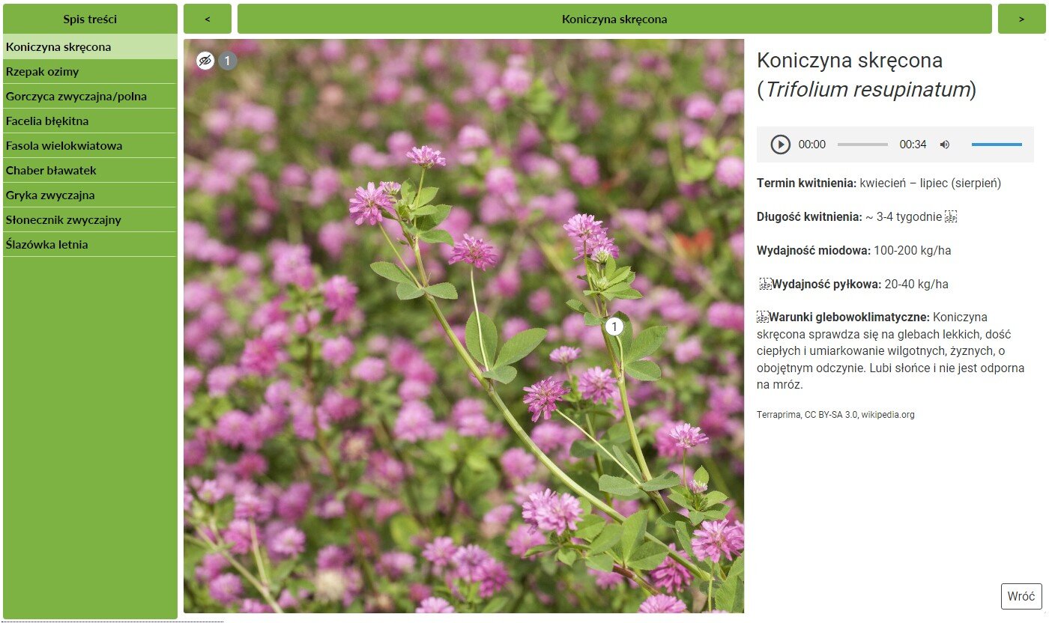
Task: Open hotspot marker 1 on the plant stem
Action: (x=615, y=326)
